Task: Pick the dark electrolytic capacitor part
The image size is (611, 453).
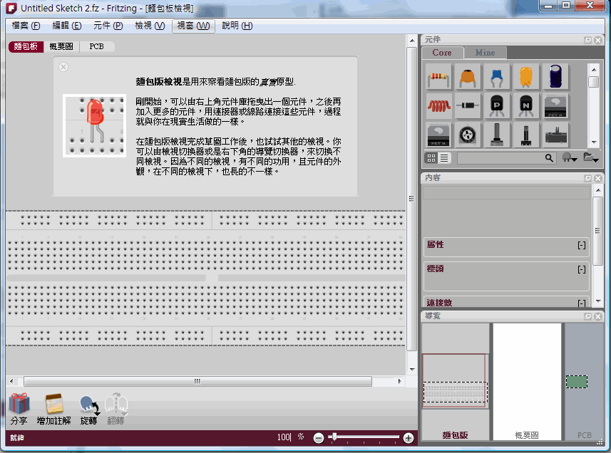Action: click(555, 77)
